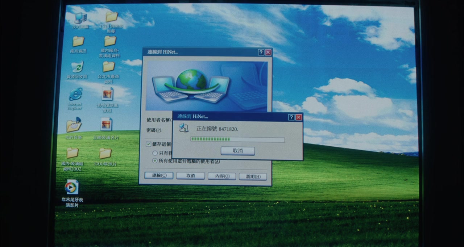Open connection properties via 內容(O) button
Image resolution: width=464 pixels, height=247 pixels.
[221, 176]
